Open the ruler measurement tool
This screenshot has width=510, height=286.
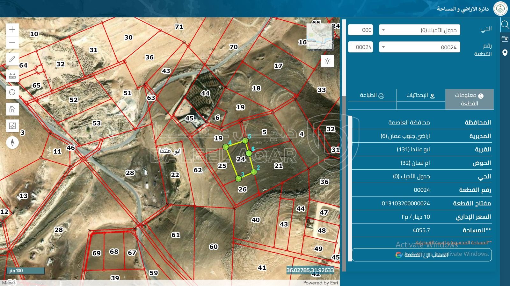click(x=12, y=76)
